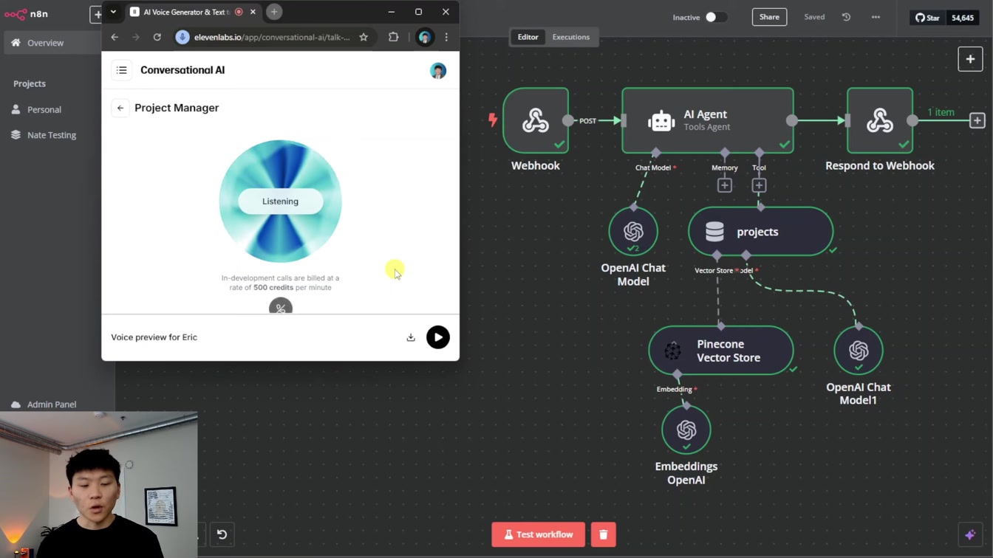The image size is (993, 558).
Task: Click the Webhook lightning trigger icon
Action: pyautogui.click(x=493, y=120)
